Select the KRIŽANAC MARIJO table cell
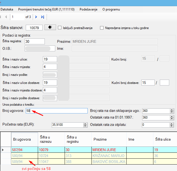Image resolution: width=177 pixels, height=171 pixels. (x=109, y=156)
